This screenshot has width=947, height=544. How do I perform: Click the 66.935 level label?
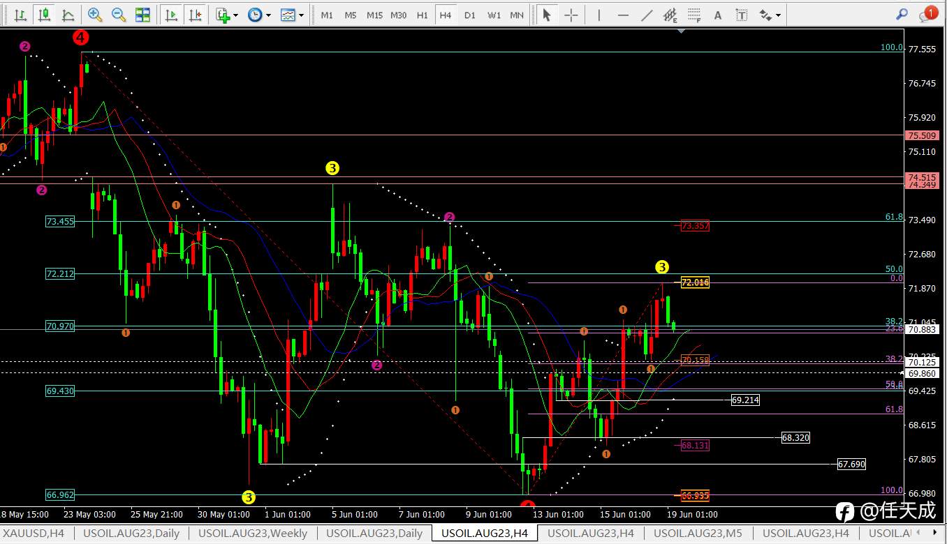point(696,496)
